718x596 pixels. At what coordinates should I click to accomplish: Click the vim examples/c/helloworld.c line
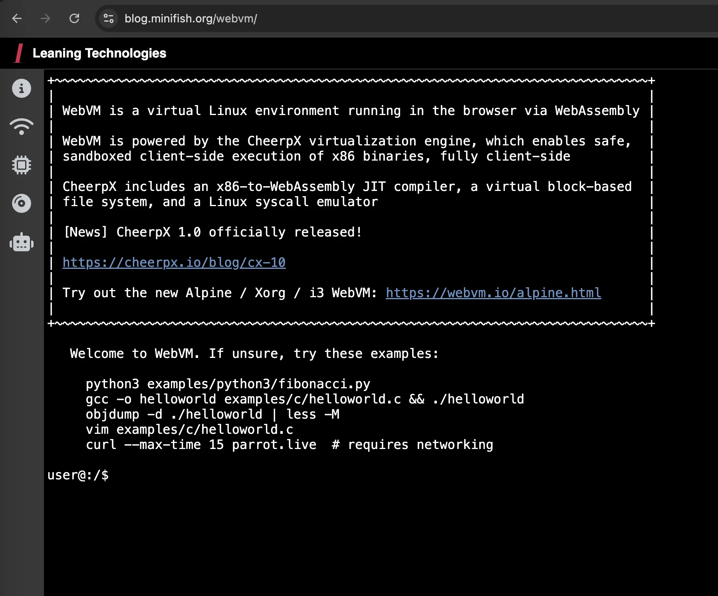point(190,429)
